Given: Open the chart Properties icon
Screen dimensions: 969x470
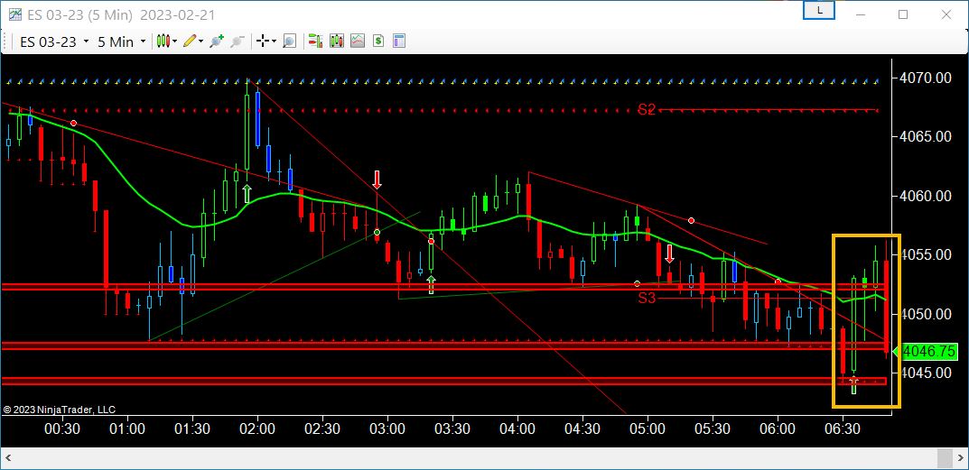Looking at the screenshot, I should (399, 41).
